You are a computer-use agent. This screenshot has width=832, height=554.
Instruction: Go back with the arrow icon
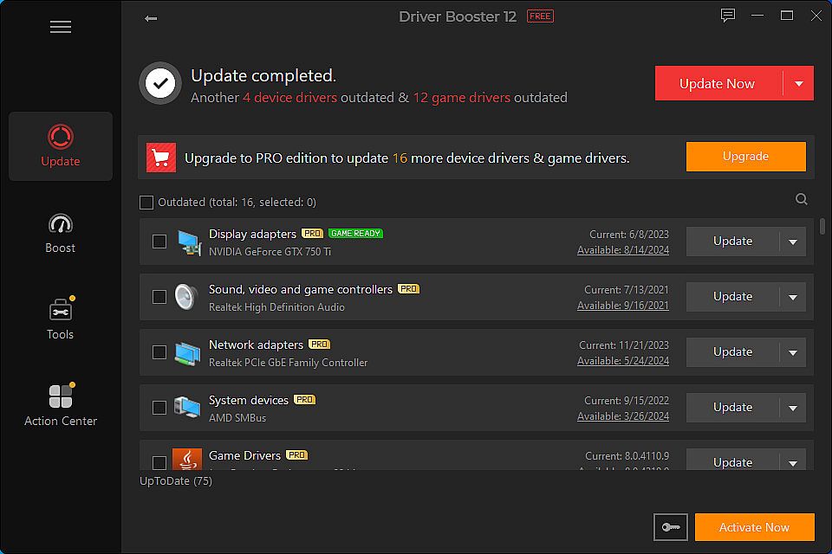tap(151, 18)
